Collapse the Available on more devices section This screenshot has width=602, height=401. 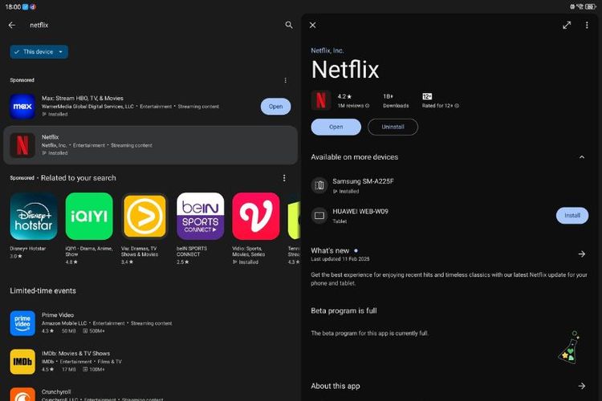[582, 157]
